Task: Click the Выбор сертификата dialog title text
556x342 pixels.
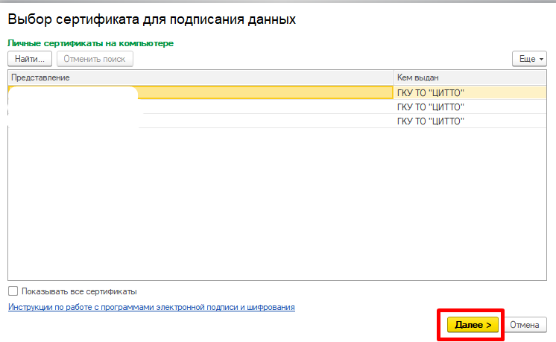Action: (152, 19)
